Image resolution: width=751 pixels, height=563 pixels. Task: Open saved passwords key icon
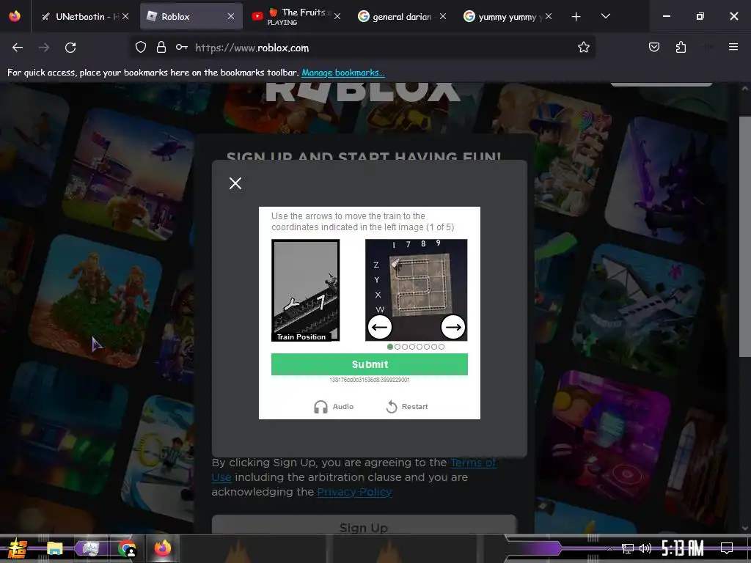coord(182,48)
